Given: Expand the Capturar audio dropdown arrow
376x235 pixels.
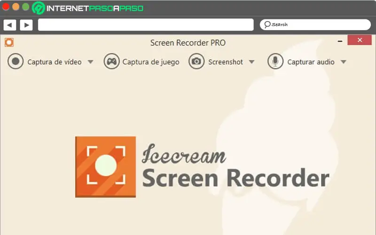Looking at the screenshot, I should pyautogui.click(x=344, y=62).
